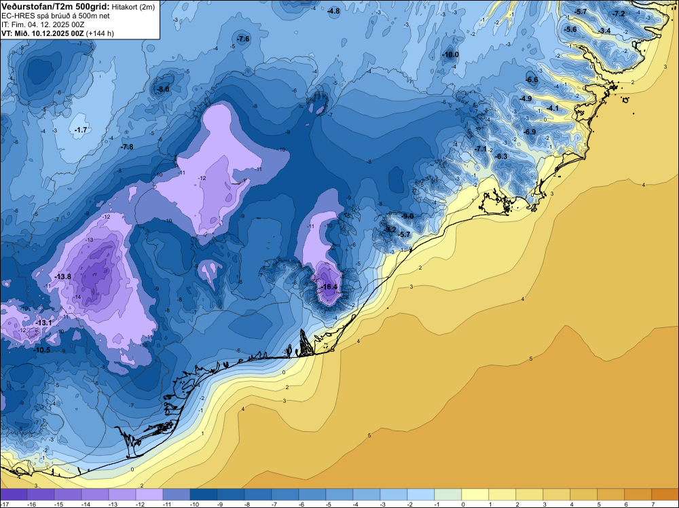Click the IT: Fim. 04. 12. 2025 00Z line
The width and height of the screenshot is (679, 508).
click(43, 24)
